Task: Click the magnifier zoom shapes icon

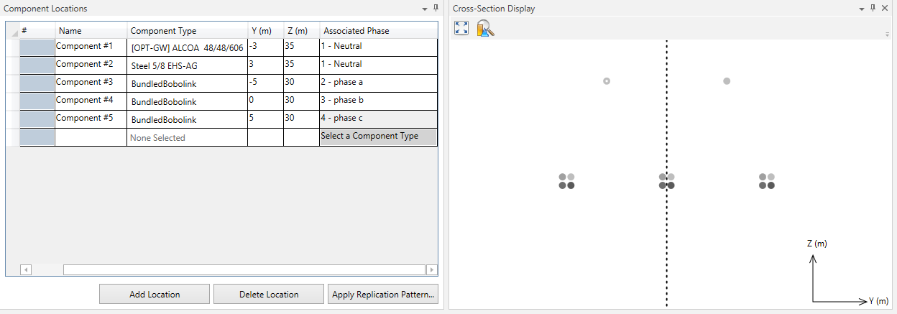Action: [485, 28]
